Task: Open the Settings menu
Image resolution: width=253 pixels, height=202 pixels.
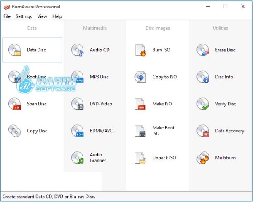Action: click(x=24, y=16)
